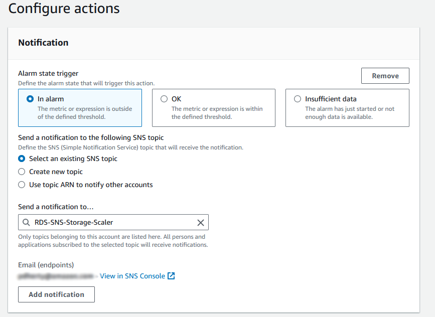Open View in SNS Console
Image resolution: width=435 pixels, height=317 pixels.
[132, 275]
